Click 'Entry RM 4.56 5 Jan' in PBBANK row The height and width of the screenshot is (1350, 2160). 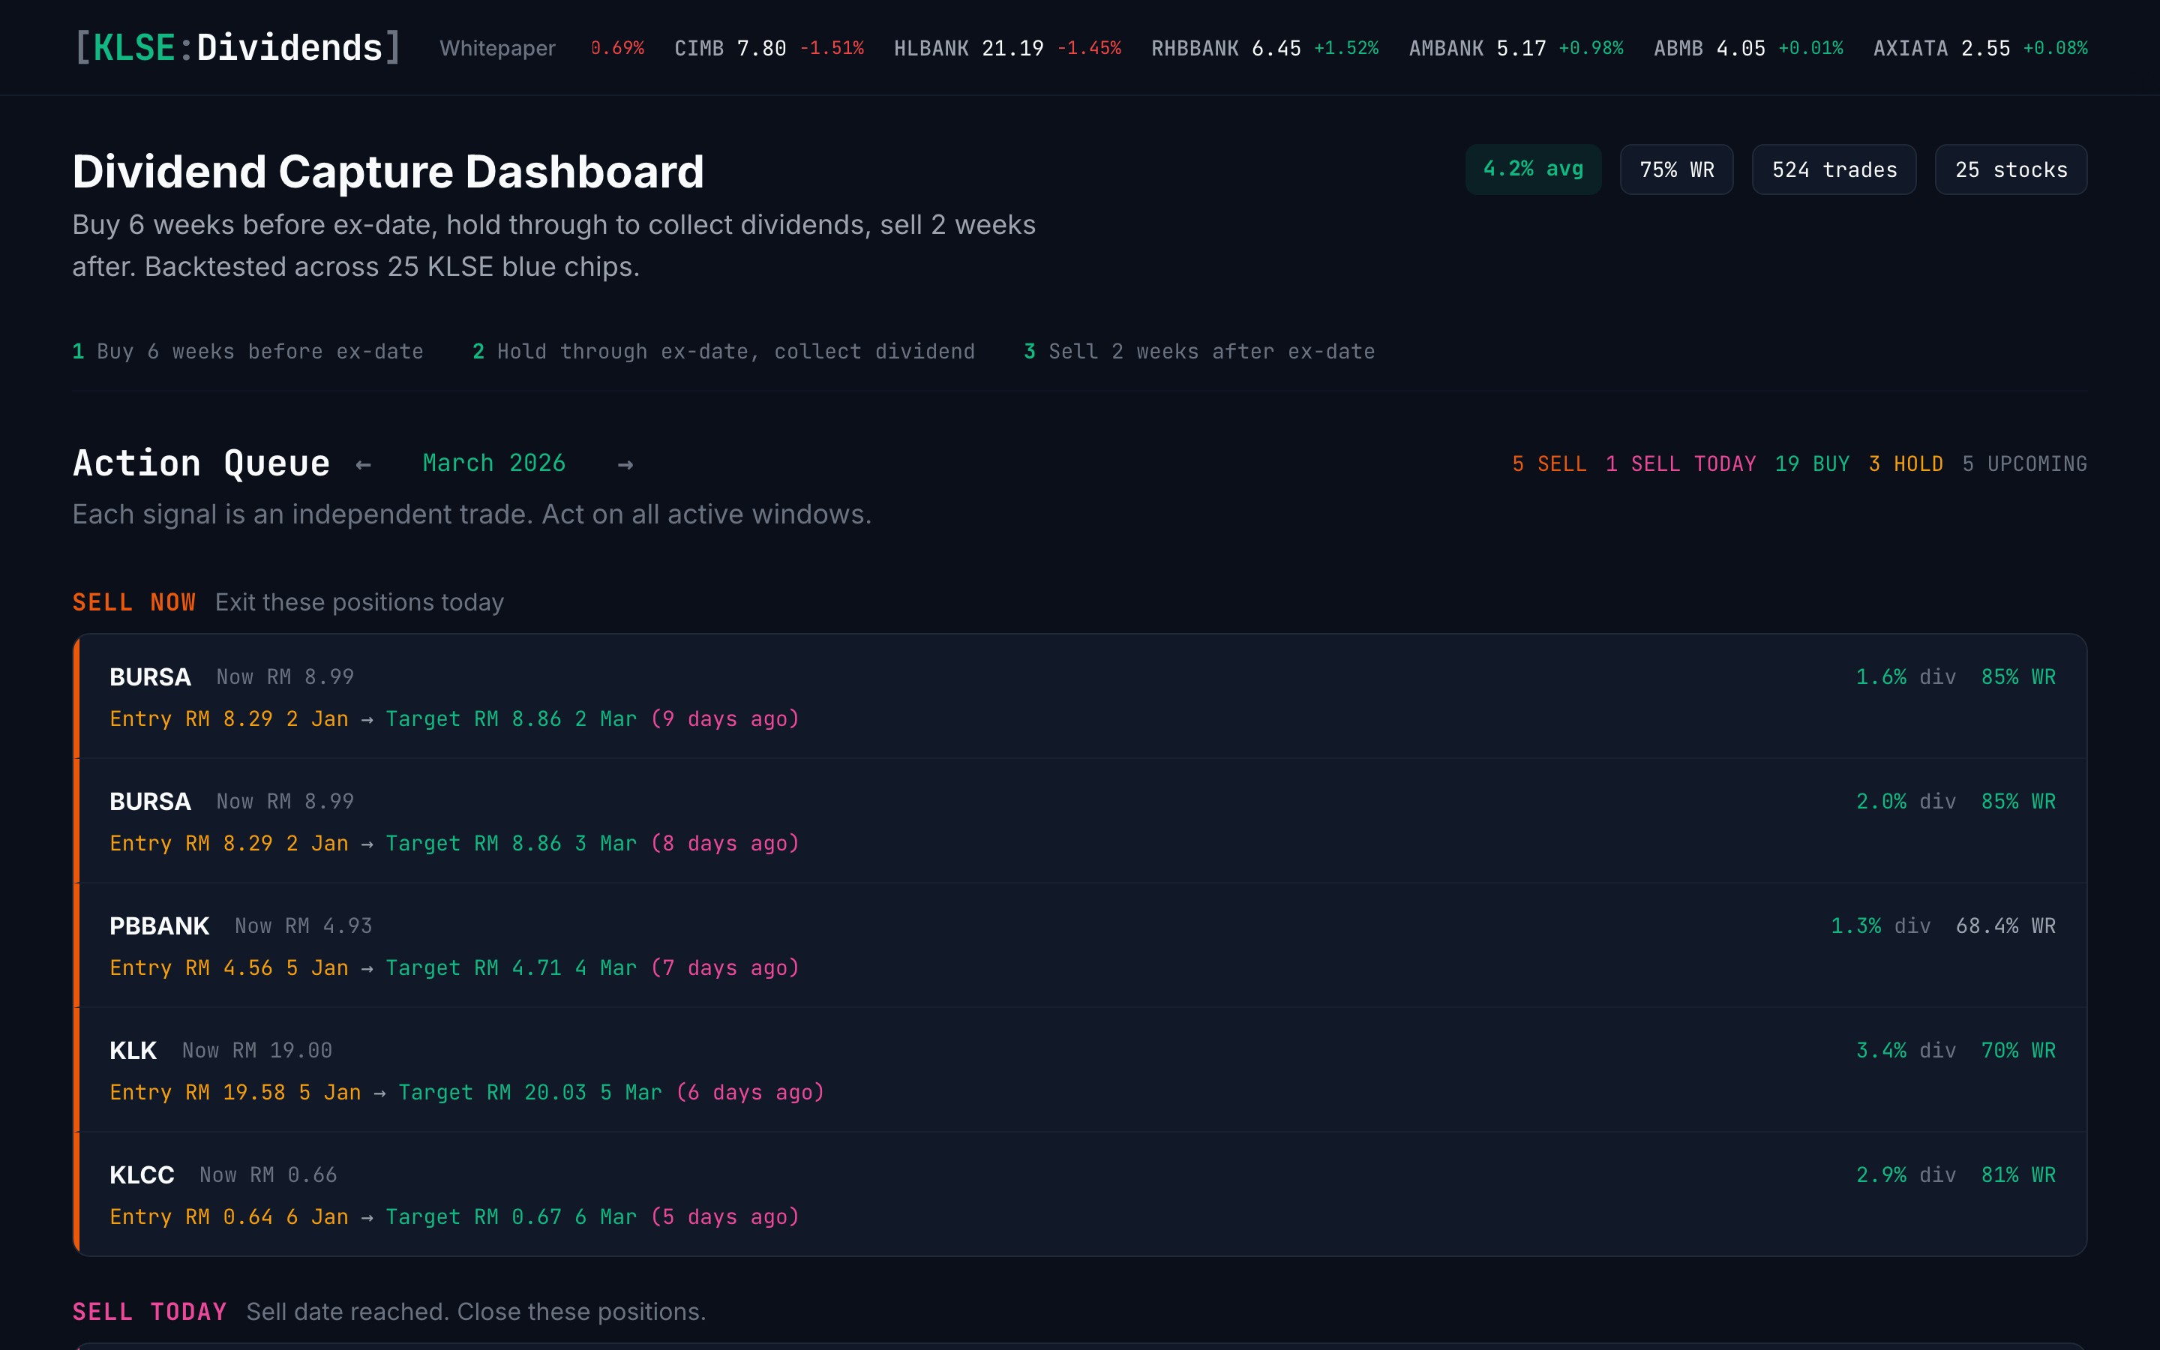tap(229, 967)
